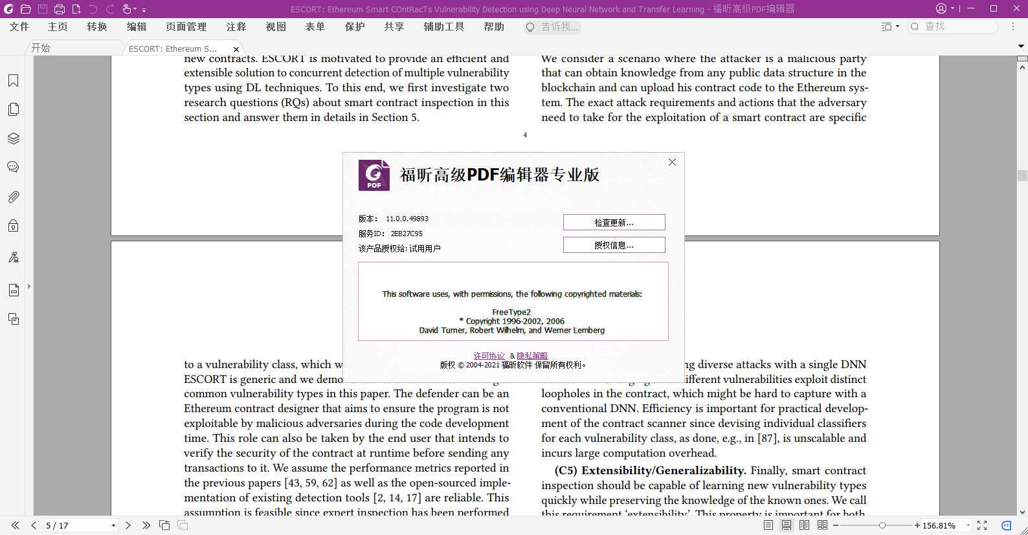Switch to continuous page view mode
1028x535 pixels.
coord(787,525)
